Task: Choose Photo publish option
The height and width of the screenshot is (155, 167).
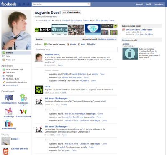Action: tap(71, 44)
